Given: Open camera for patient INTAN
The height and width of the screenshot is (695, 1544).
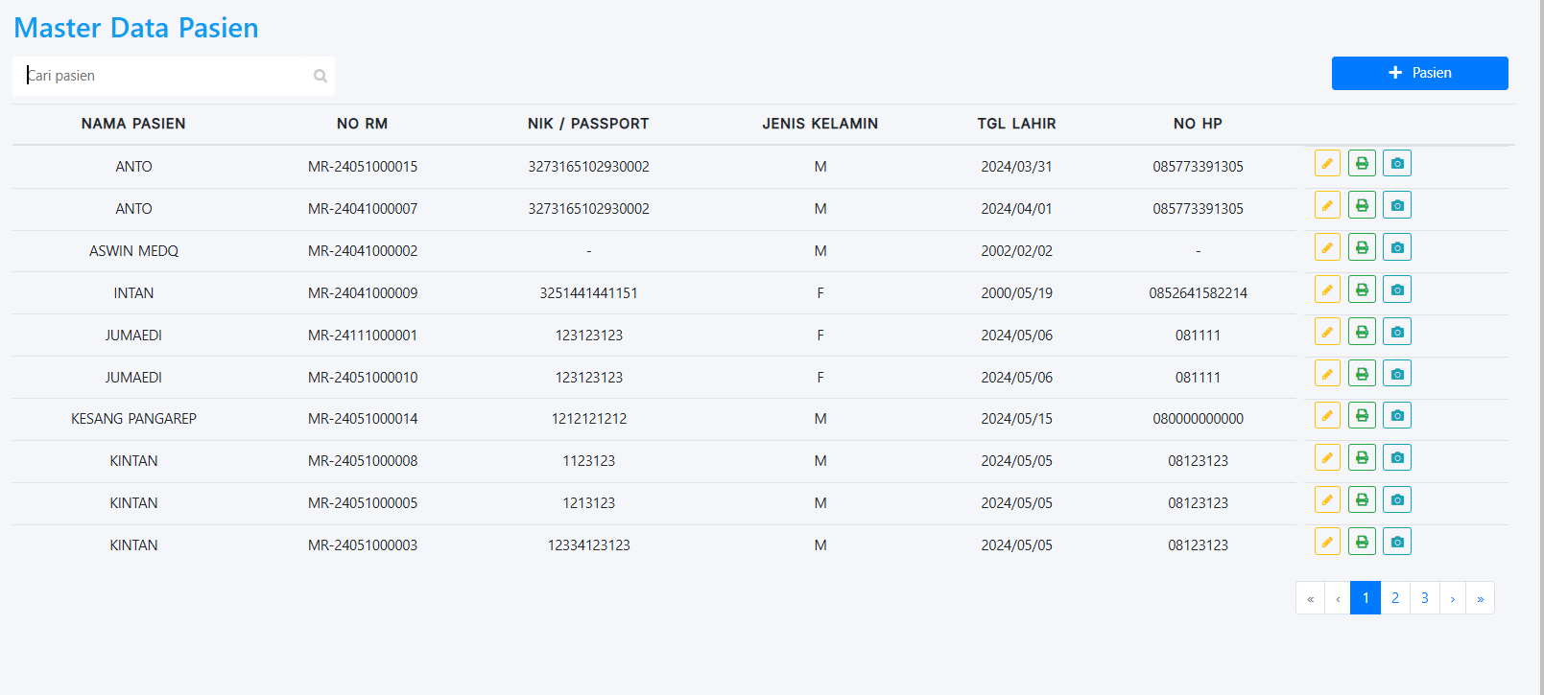Looking at the screenshot, I should click(x=1397, y=290).
